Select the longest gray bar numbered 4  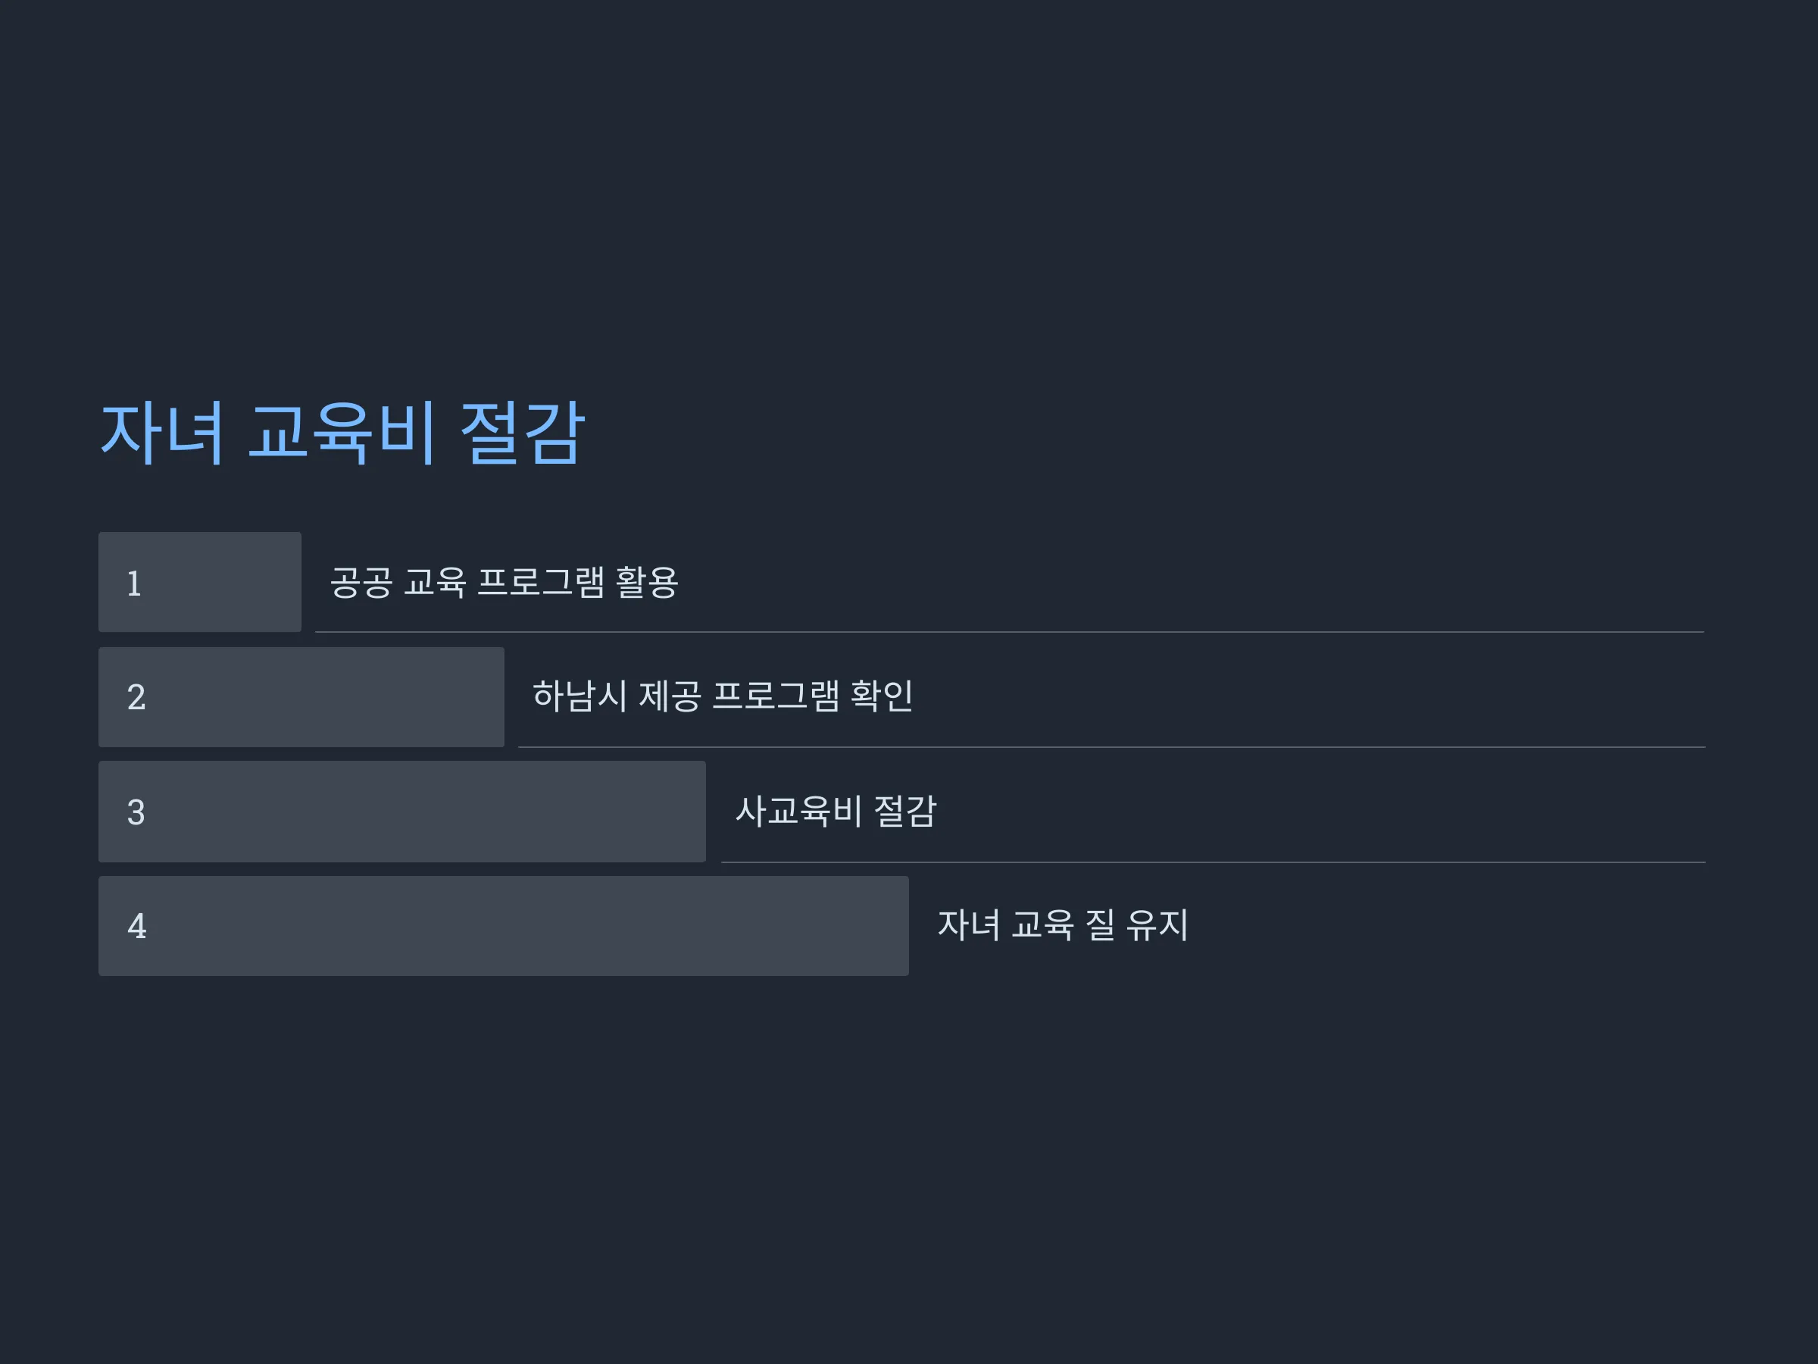[x=504, y=926]
